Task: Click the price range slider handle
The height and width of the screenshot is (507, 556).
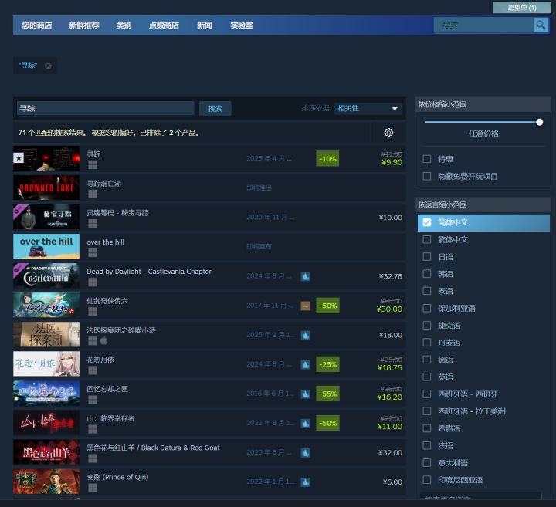Action: tap(539, 122)
